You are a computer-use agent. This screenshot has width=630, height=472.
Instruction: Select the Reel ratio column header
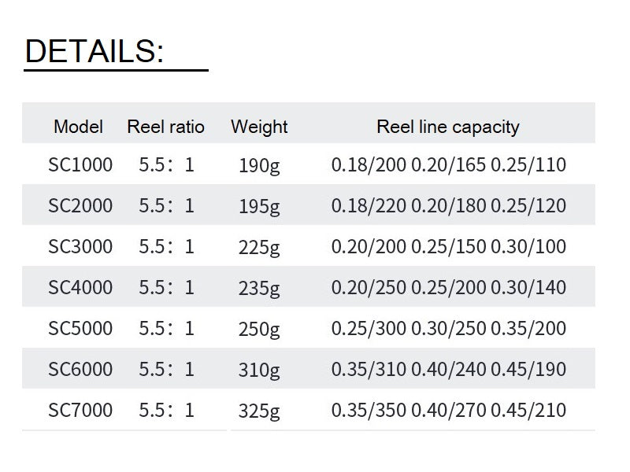coord(165,127)
